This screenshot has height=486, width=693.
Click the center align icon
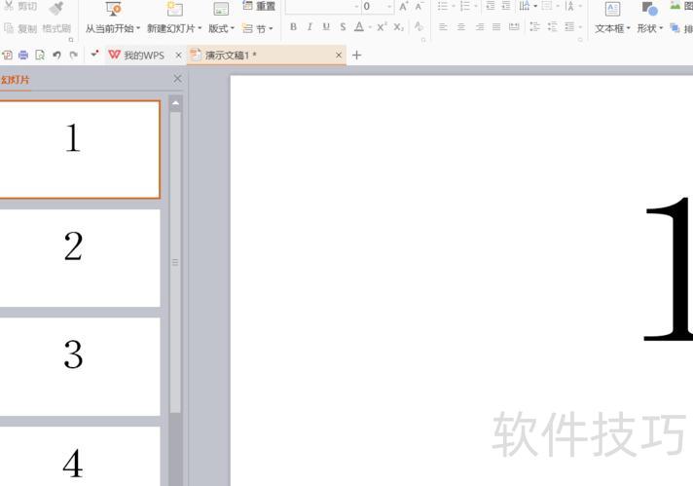(x=461, y=27)
